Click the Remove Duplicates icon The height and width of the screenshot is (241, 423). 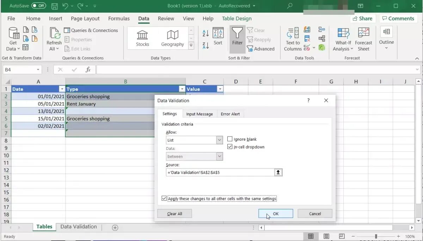(x=307, y=38)
